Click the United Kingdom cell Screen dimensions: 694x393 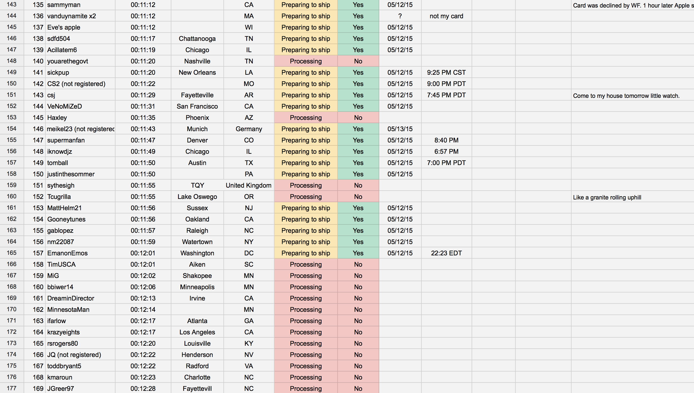[249, 185]
